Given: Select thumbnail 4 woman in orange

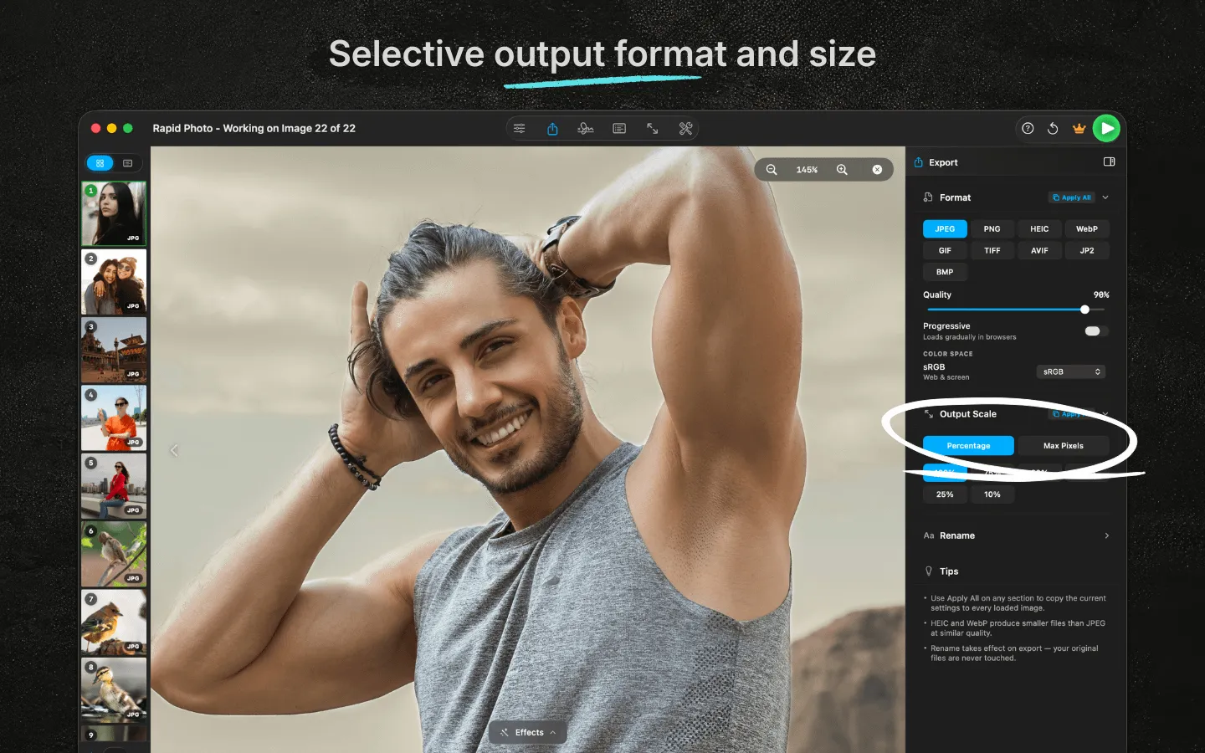Looking at the screenshot, I should 114,418.
